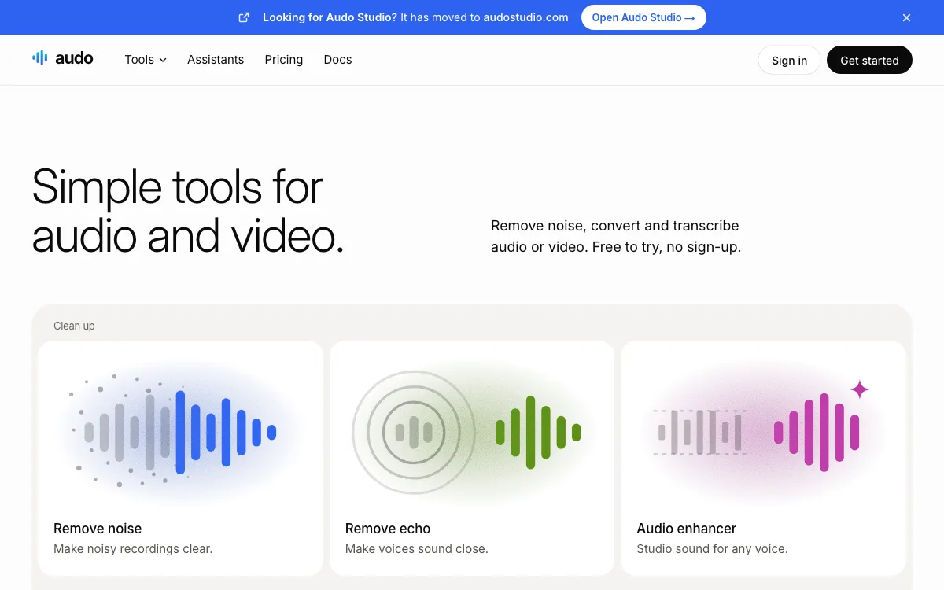Click the audo waveform logo icon
This screenshot has width=944, height=590.
40,57
